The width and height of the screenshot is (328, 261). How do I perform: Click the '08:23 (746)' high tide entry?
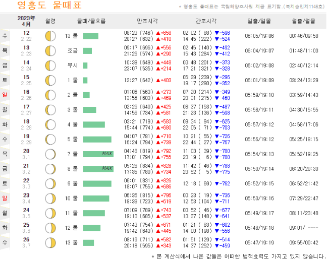pyautogui.click(x=139, y=33)
